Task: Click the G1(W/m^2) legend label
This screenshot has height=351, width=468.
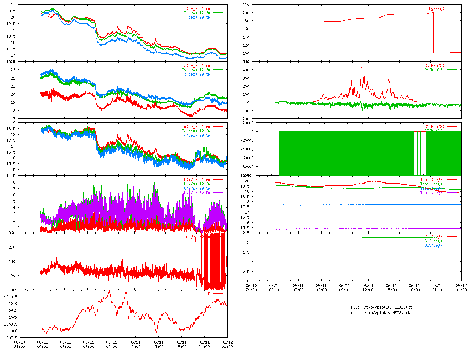Action: [434, 127]
